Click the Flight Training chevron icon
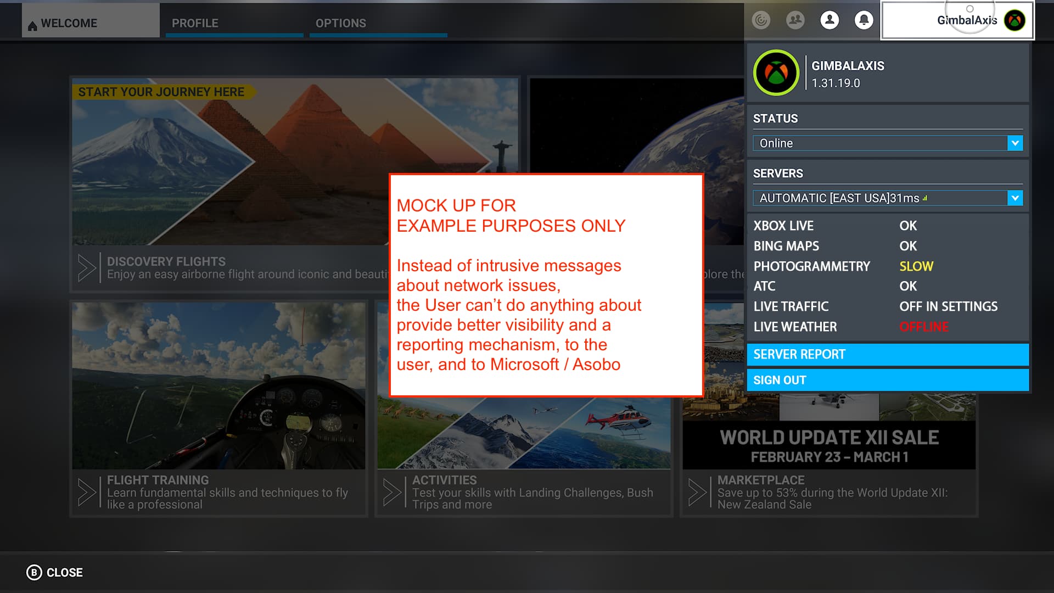 pyautogui.click(x=87, y=492)
